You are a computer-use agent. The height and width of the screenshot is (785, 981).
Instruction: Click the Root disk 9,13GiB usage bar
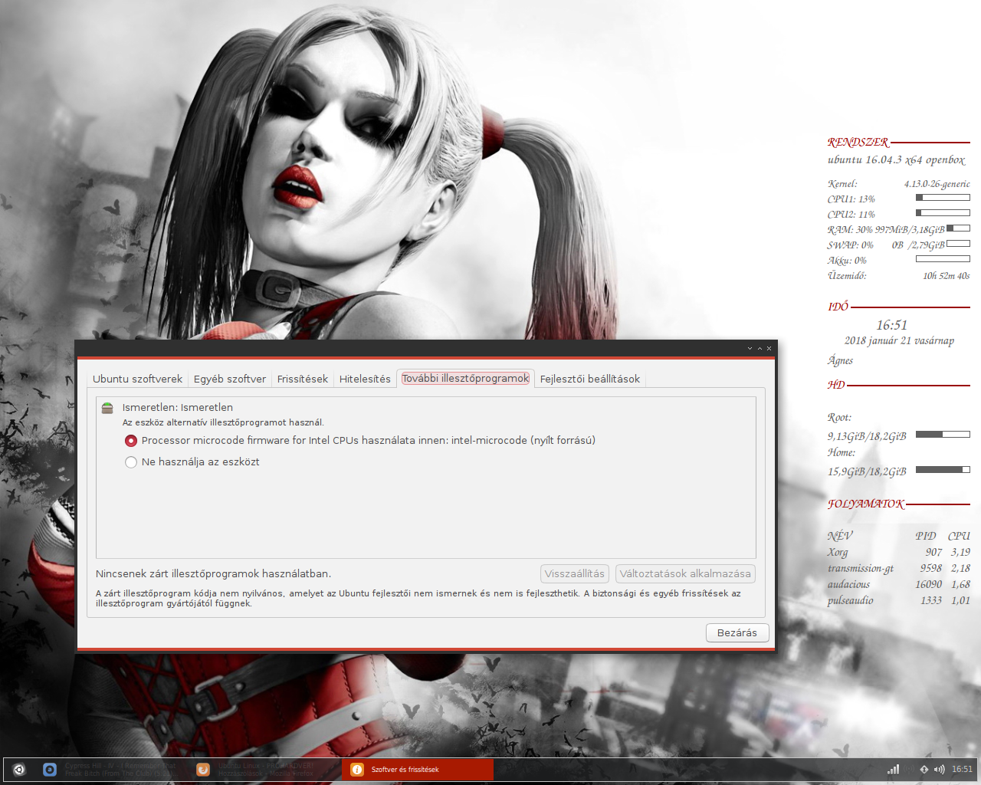coord(943,435)
